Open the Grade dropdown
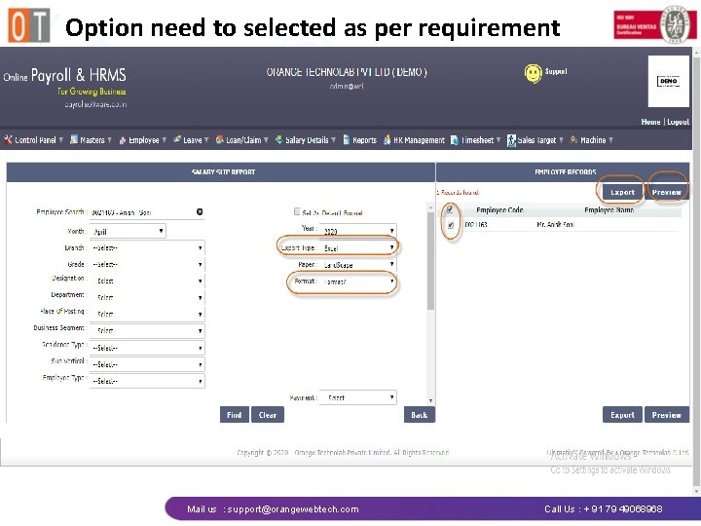The image size is (701, 526). click(x=147, y=264)
